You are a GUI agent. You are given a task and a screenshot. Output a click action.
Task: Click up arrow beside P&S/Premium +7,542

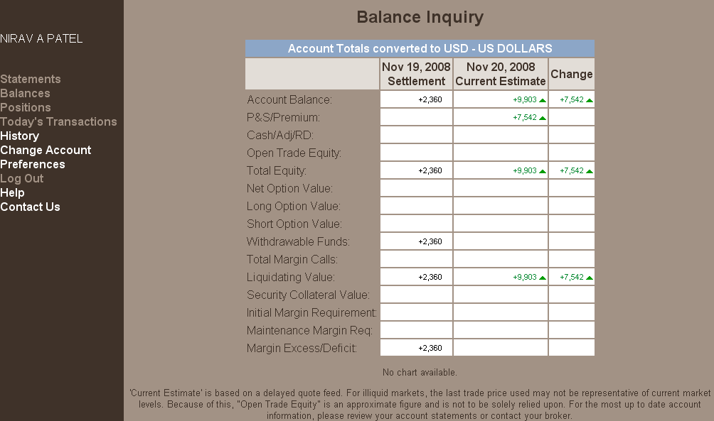(543, 119)
